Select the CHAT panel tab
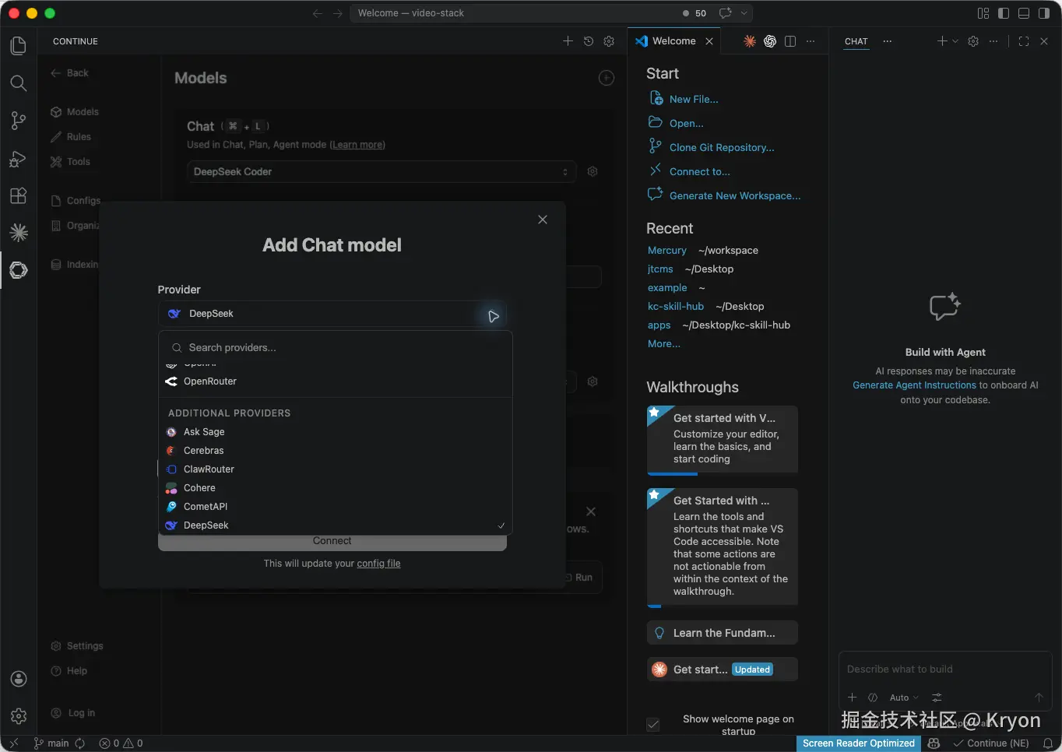 856,41
